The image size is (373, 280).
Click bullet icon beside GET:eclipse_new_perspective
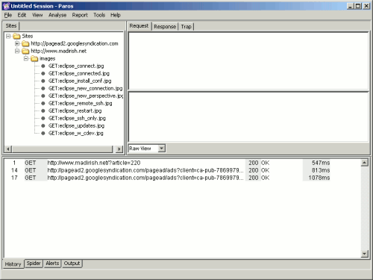click(x=43, y=96)
